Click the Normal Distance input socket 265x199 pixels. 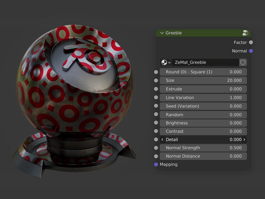tap(156, 156)
